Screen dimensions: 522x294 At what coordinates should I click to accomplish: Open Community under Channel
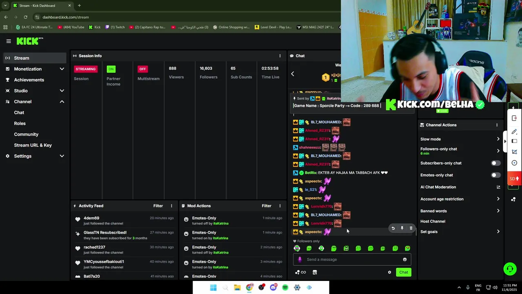click(26, 134)
